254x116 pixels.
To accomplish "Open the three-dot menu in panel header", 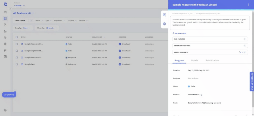I will (248, 5).
